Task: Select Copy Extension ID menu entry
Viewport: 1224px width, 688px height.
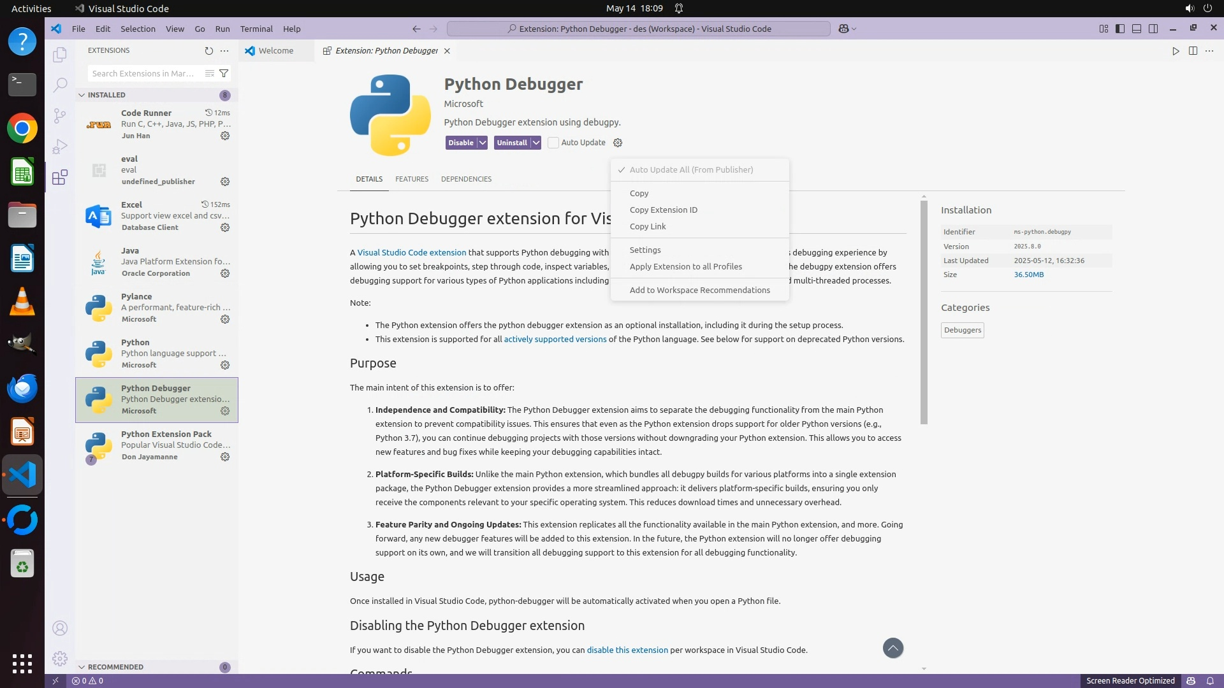Action: pos(663,210)
